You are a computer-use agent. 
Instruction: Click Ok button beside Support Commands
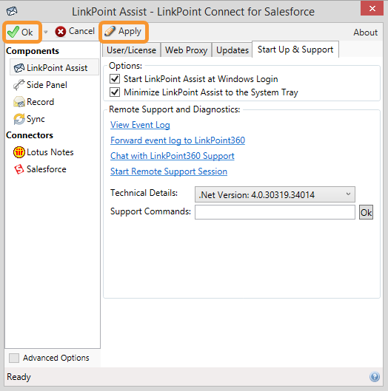(366, 212)
